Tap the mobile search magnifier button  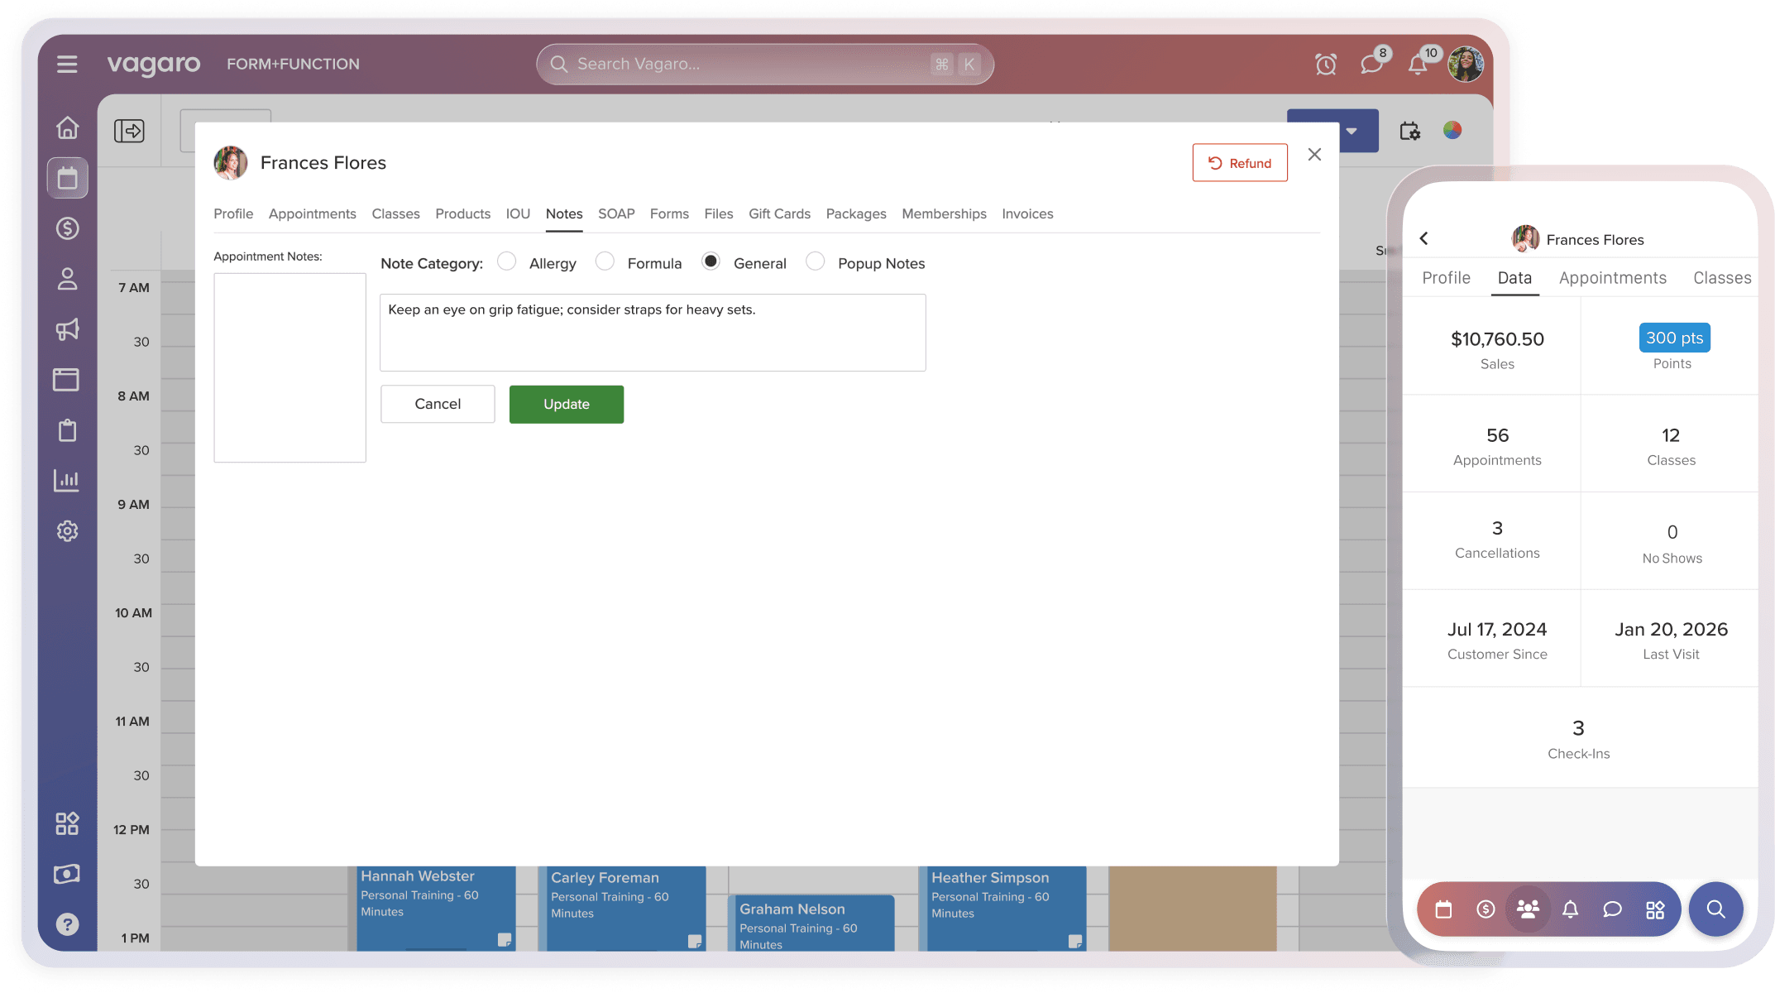click(x=1715, y=909)
